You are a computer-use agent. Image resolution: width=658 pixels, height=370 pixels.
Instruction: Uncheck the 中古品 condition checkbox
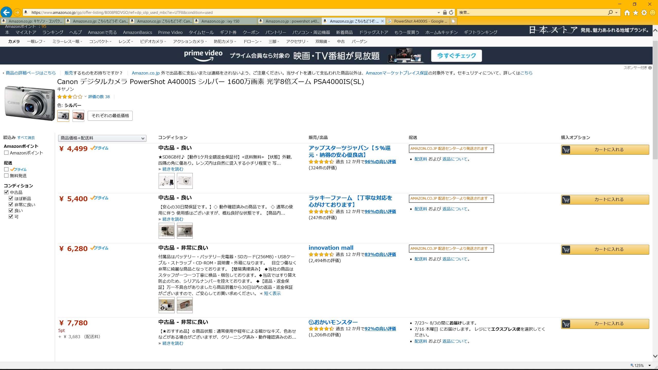(6, 192)
